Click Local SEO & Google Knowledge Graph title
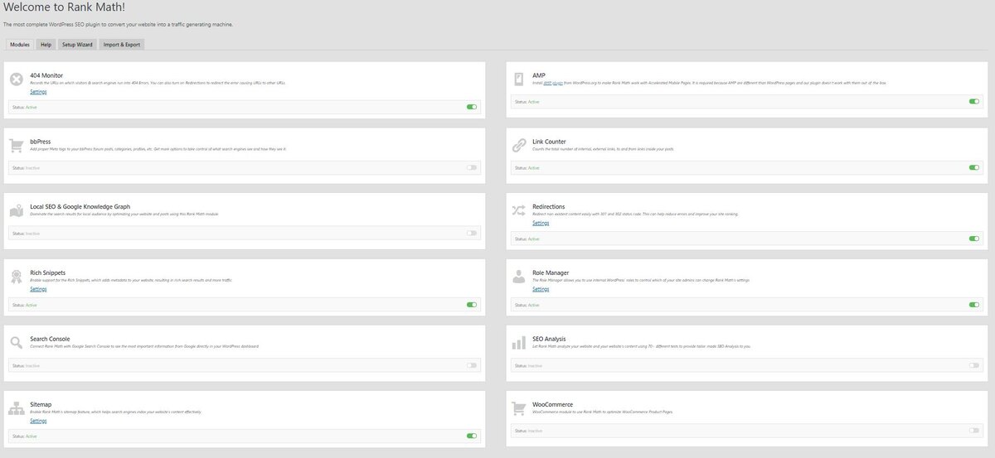995x458 pixels. pyautogui.click(x=80, y=206)
